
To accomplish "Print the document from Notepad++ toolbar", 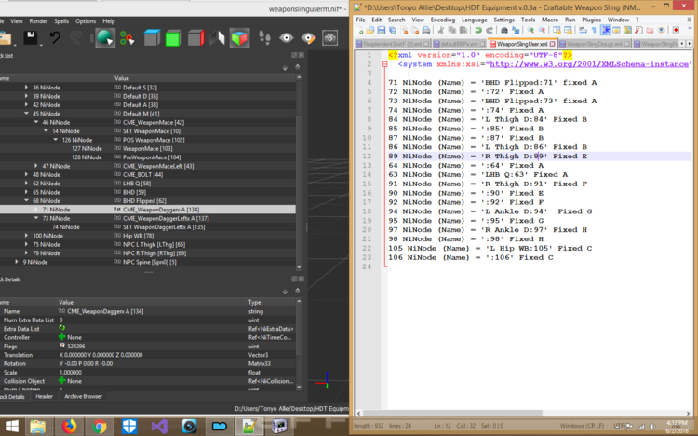I will coord(426,31).
